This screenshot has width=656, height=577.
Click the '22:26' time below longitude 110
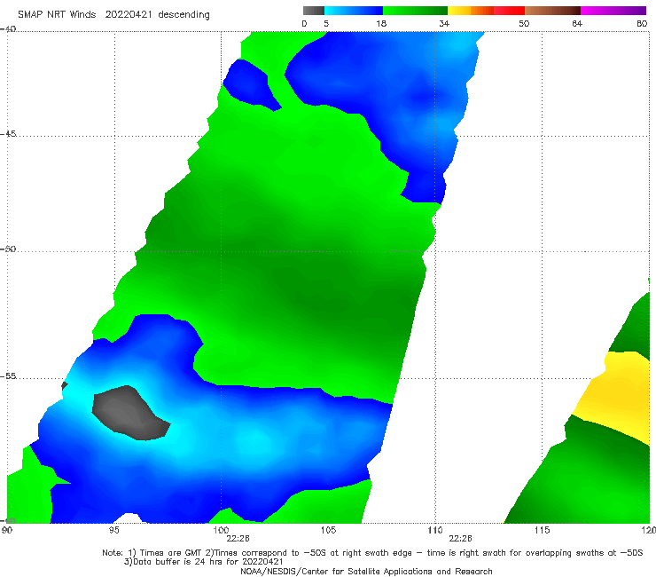(460, 539)
